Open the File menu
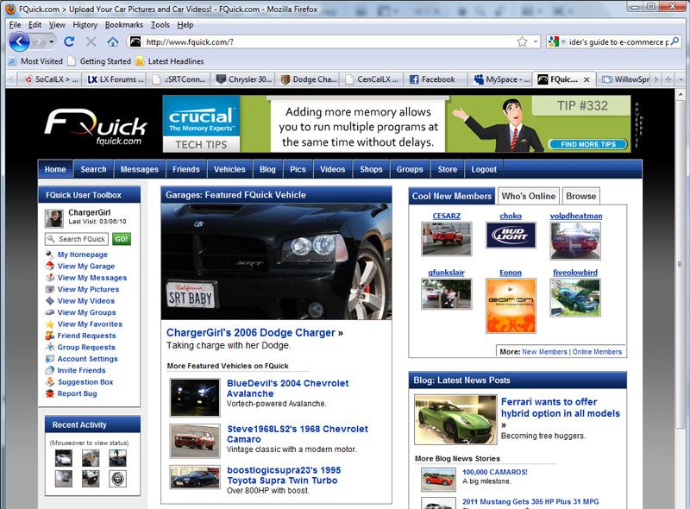The image size is (690, 509). pos(15,25)
